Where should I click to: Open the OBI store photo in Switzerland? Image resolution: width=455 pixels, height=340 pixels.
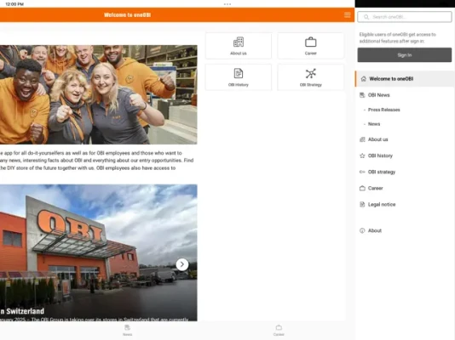[x=98, y=252]
